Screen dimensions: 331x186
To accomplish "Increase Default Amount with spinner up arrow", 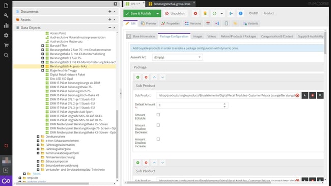I will point(225,104).
